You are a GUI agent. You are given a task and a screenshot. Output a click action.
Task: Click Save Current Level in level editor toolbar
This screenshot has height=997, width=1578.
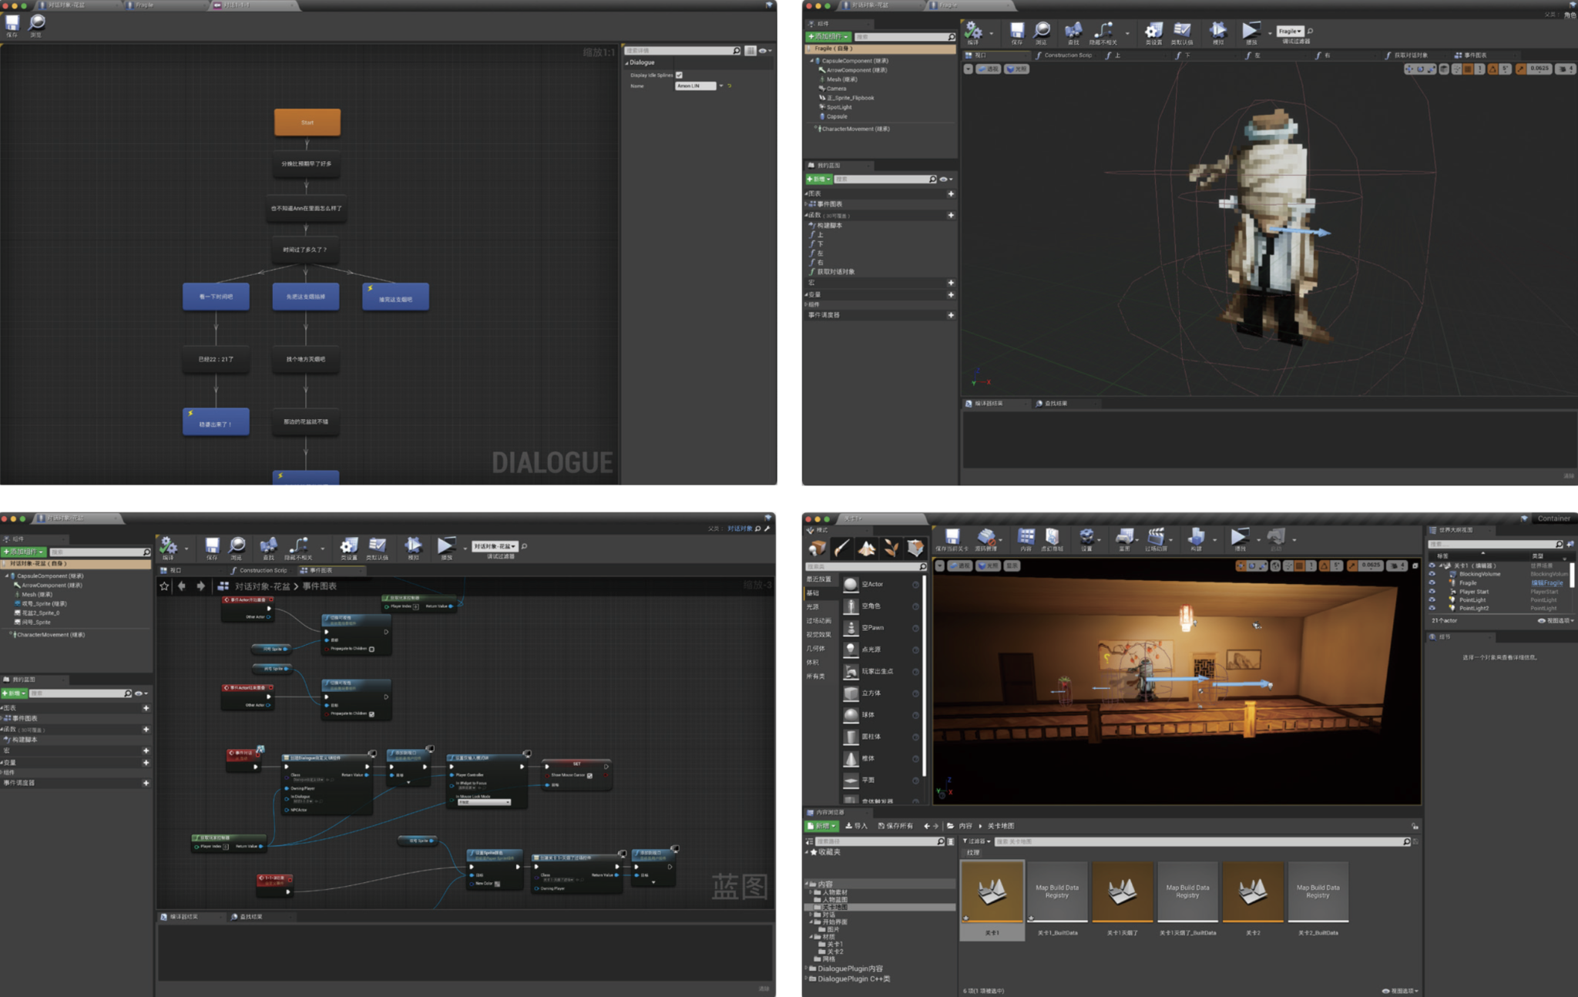click(952, 538)
